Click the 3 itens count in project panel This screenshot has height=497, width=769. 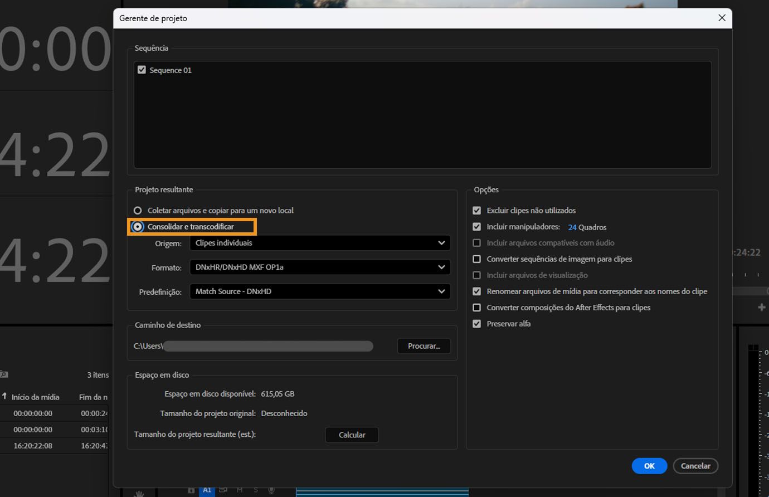98,375
